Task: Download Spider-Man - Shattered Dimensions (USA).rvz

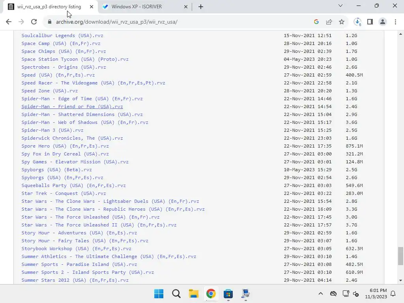Action: (x=82, y=114)
